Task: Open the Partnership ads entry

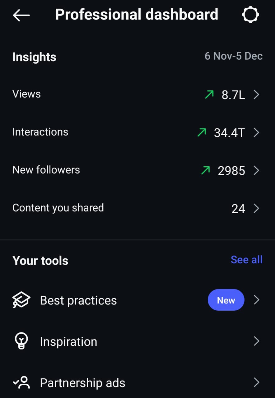Action: click(x=82, y=383)
